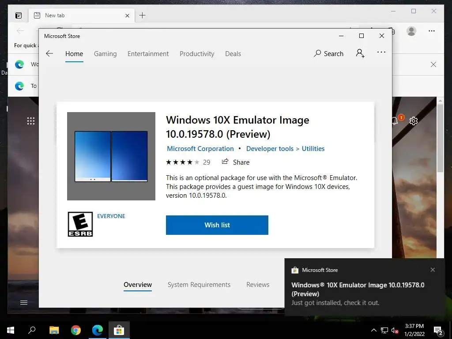Open the network status tray icon
452x339 pixels.
pos(384,330)
